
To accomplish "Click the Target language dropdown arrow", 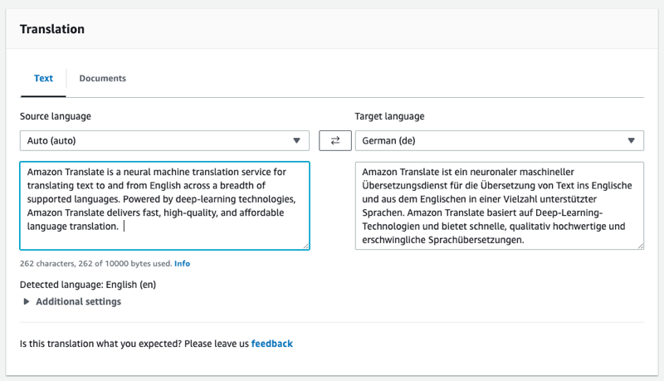I will coord(632,141).
